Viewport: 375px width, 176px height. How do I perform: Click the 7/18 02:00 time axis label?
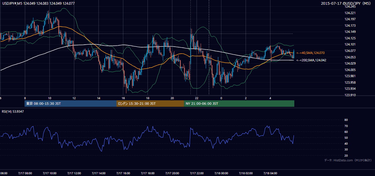(x=246, y=173)
